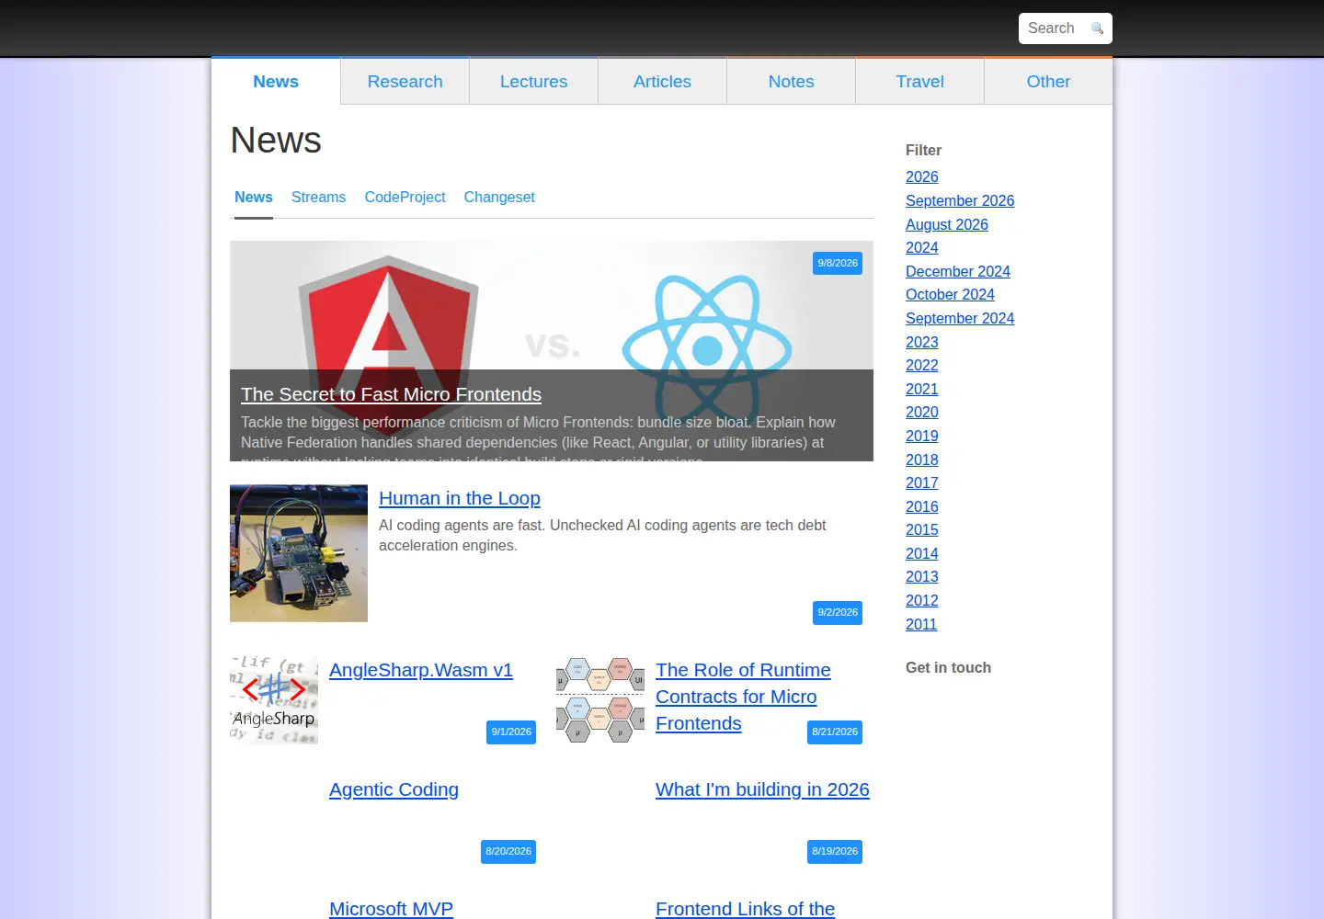
Task: Switch to the Streams sub-tab
Action: tap(318, 197)
